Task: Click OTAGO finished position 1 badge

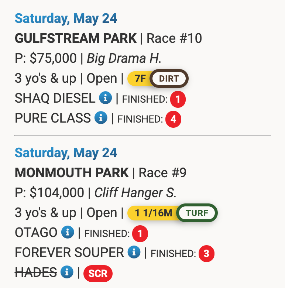Action: [x=140, y=234]
